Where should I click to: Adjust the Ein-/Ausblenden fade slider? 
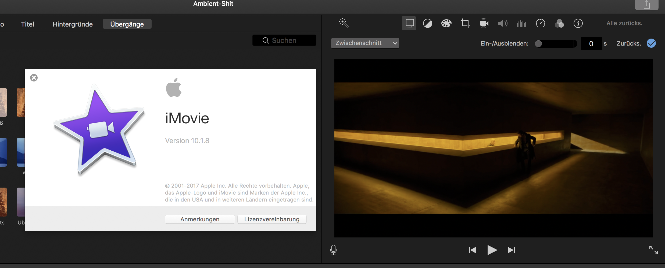click(556, 44)
